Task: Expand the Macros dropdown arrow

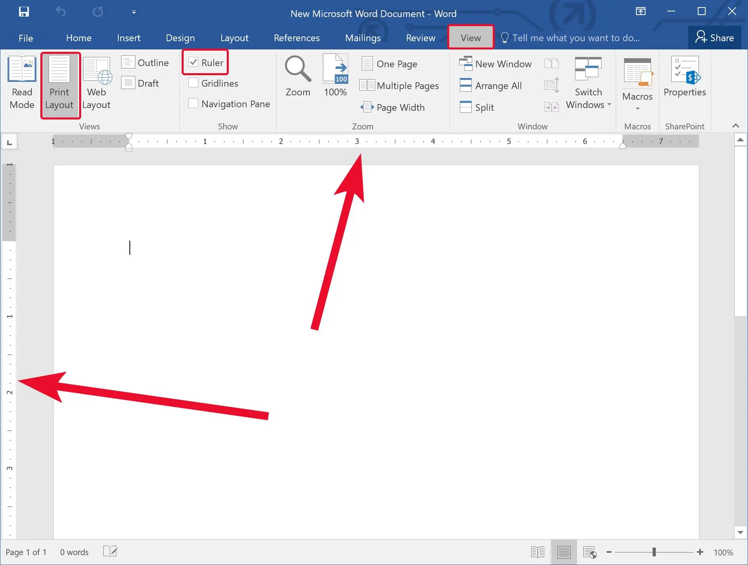Action: point(638,108)
